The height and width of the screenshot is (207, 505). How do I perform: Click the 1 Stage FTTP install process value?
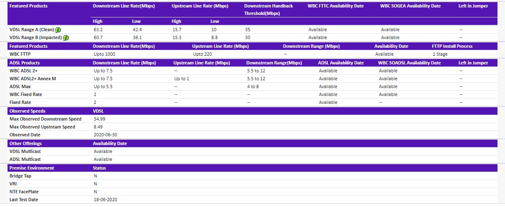[440, 54]
